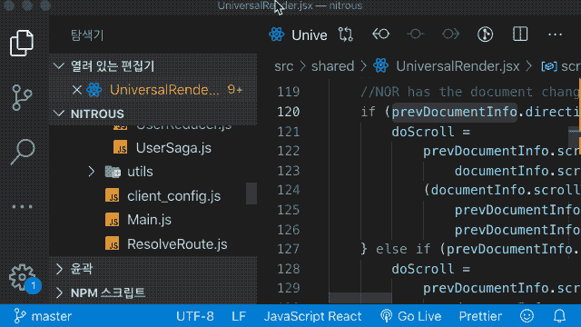Open client_config.js file

(173, 196)
